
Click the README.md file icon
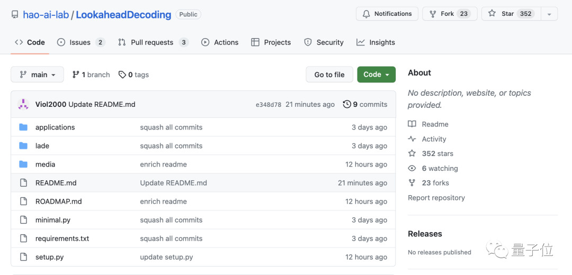coord(23,183)
